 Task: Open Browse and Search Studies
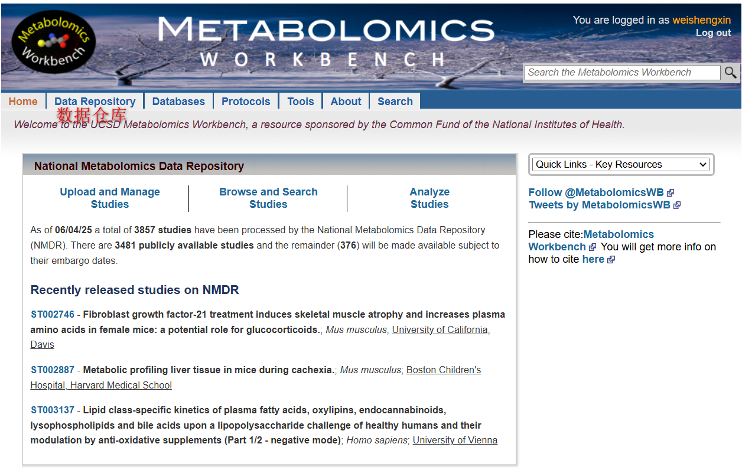tap(268, 198)
